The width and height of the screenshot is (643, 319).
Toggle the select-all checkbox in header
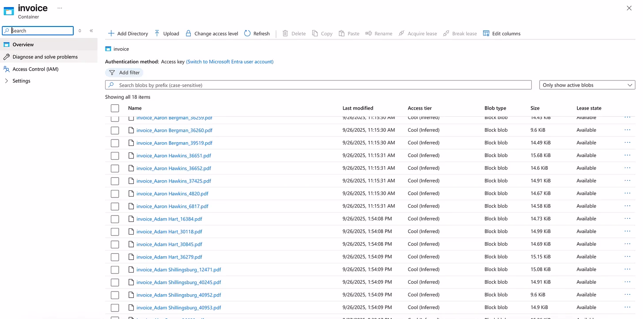115,108
